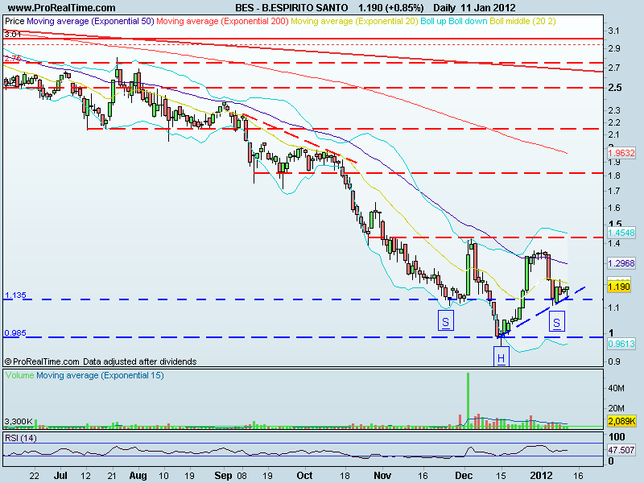The width and height of the screenshot is (644, 483).
Task: Click the 'Dec' date axis label
Action: click(464, 476)
